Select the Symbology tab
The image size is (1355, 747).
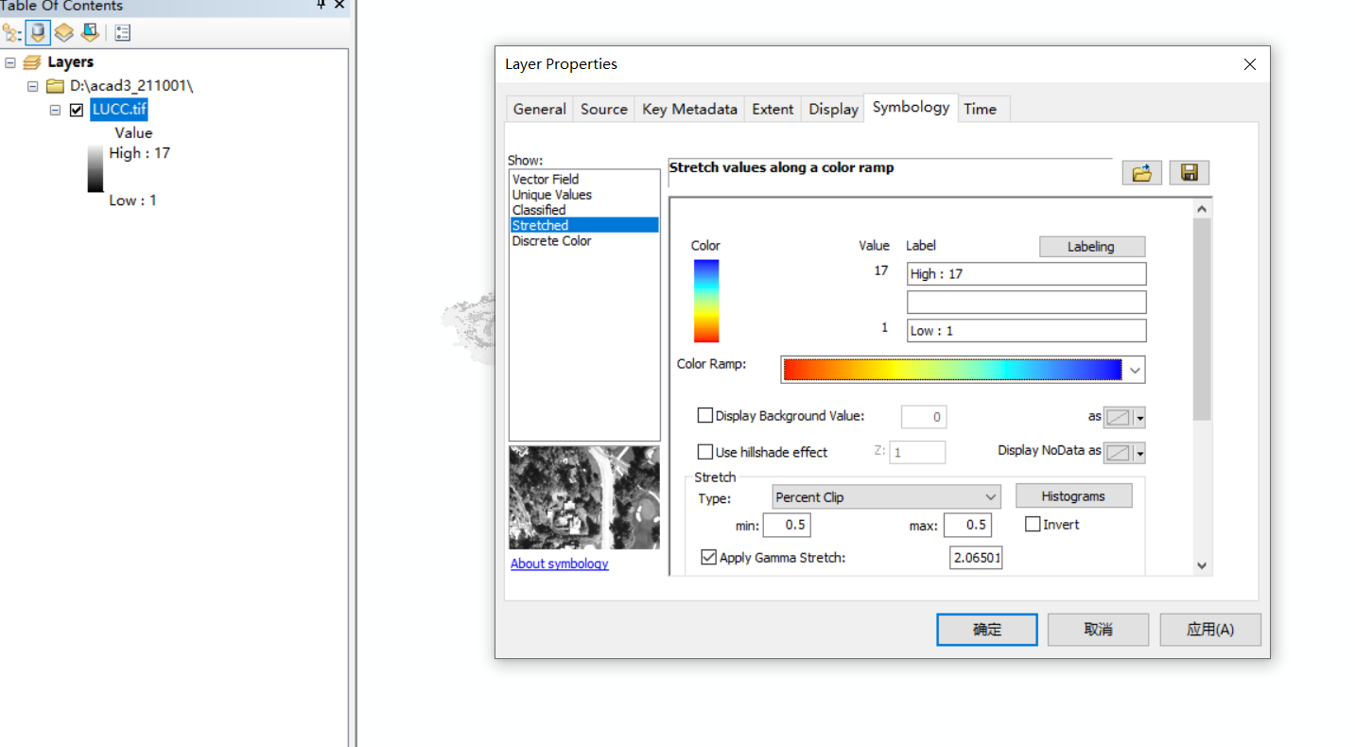912,107
